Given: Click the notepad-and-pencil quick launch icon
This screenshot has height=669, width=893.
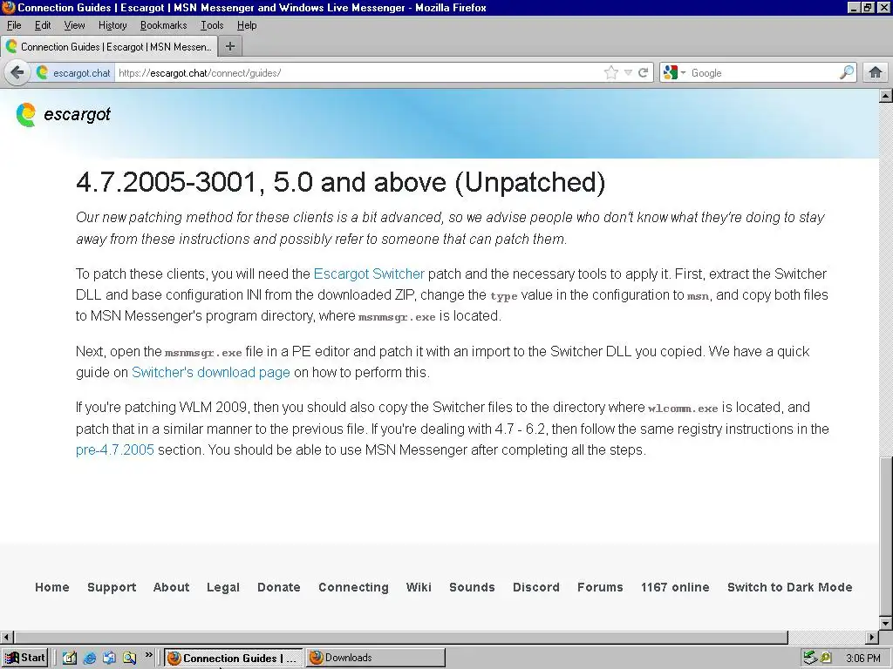Looking at the screenshot, I should coord(70,658).
